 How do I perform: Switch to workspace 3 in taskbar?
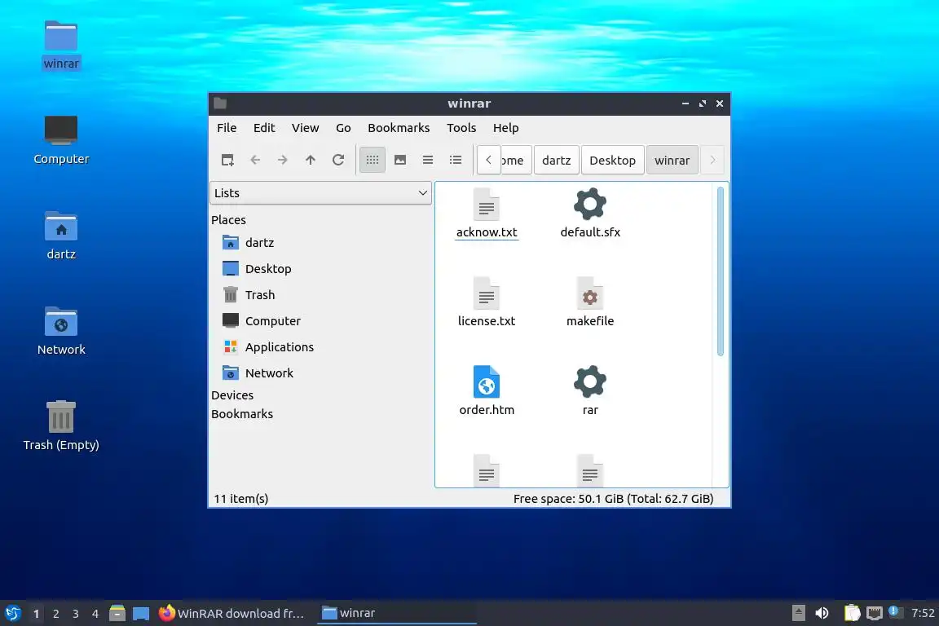pyautogui.click(x=76, y=614)
